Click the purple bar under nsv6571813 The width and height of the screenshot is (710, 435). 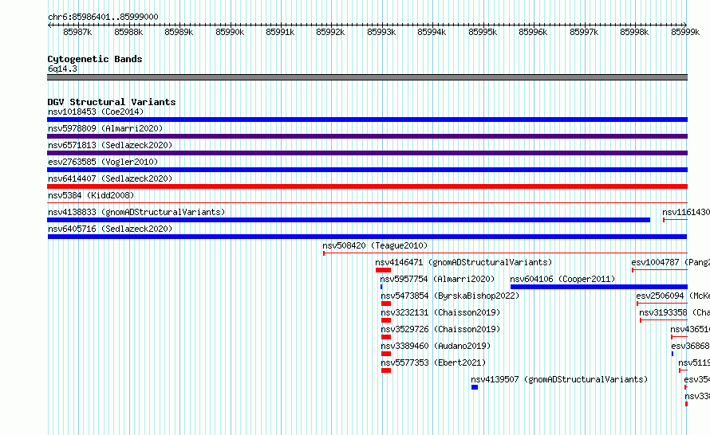click(x=367, y=153)
